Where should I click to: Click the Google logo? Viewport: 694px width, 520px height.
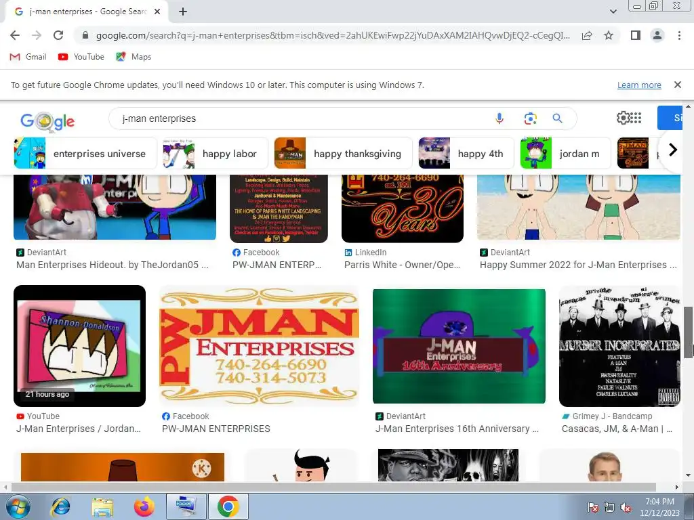[x=47, y=121]
